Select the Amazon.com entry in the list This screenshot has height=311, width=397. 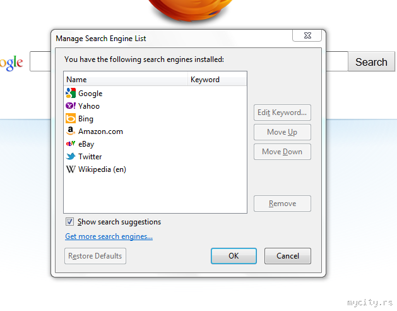pyautogui.click(x=155, y=131)
